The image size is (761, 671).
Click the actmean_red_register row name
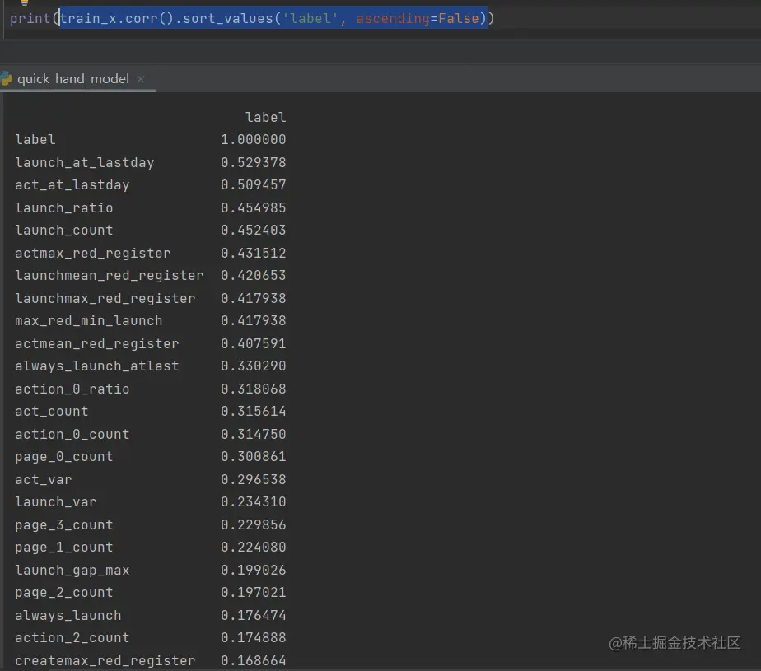[x=97, y=344]
